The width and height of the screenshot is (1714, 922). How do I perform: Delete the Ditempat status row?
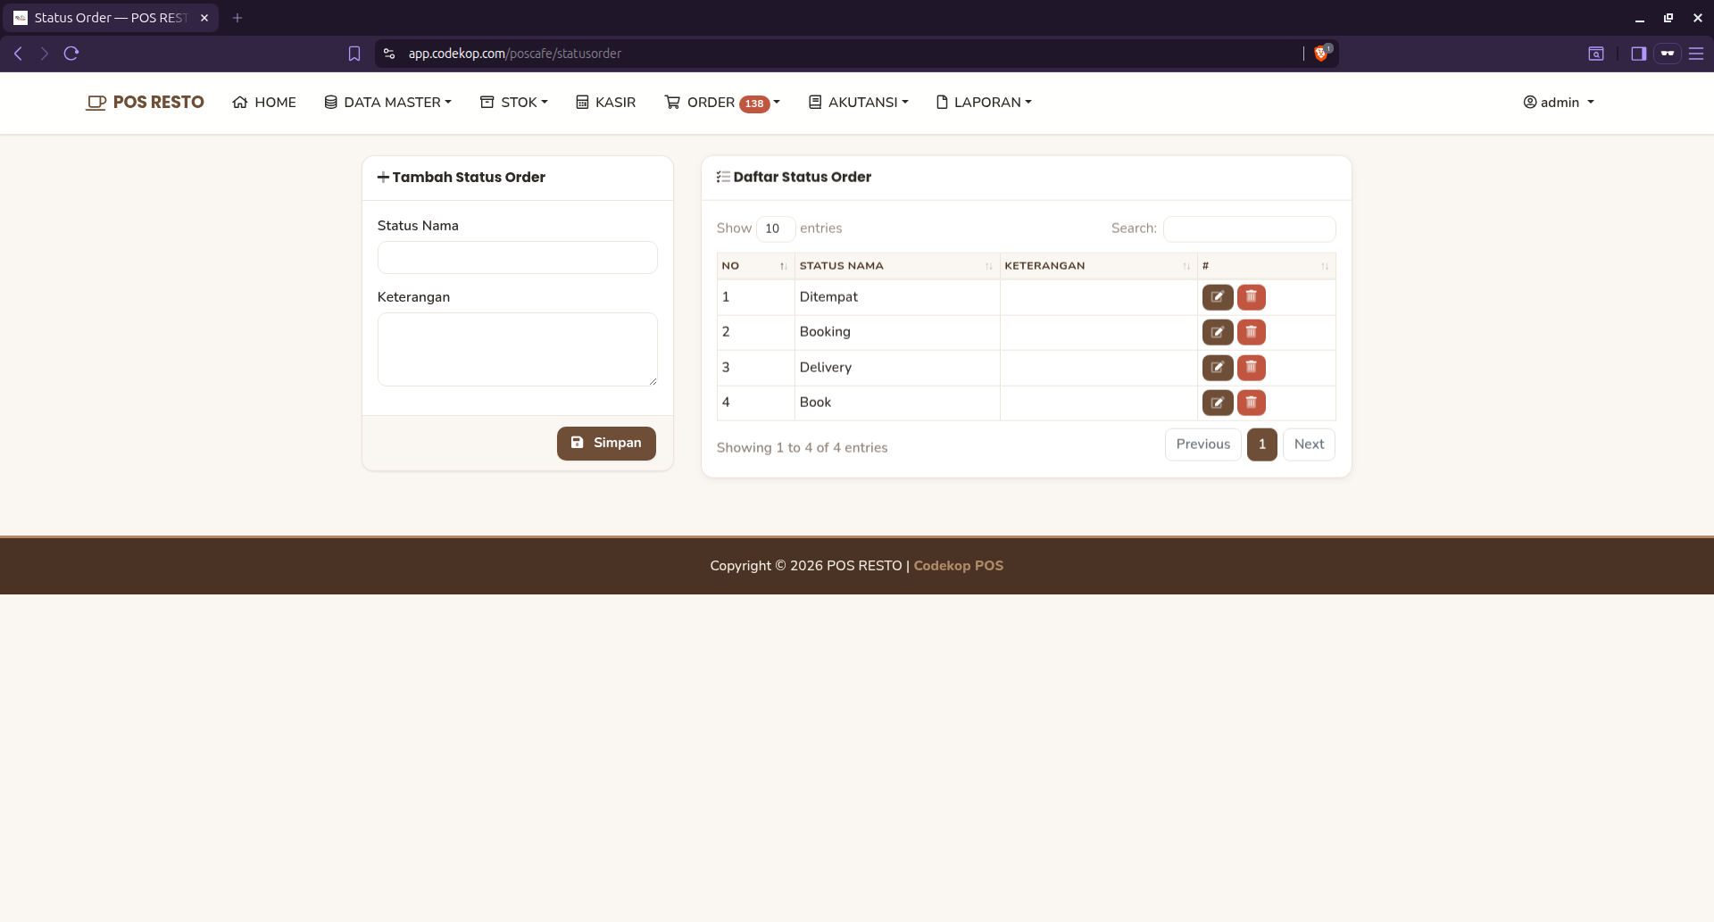[1252, 297]
